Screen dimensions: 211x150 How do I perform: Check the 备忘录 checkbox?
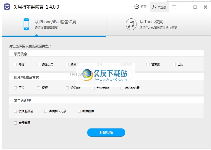pyautogui.click(x=148, y=65)
